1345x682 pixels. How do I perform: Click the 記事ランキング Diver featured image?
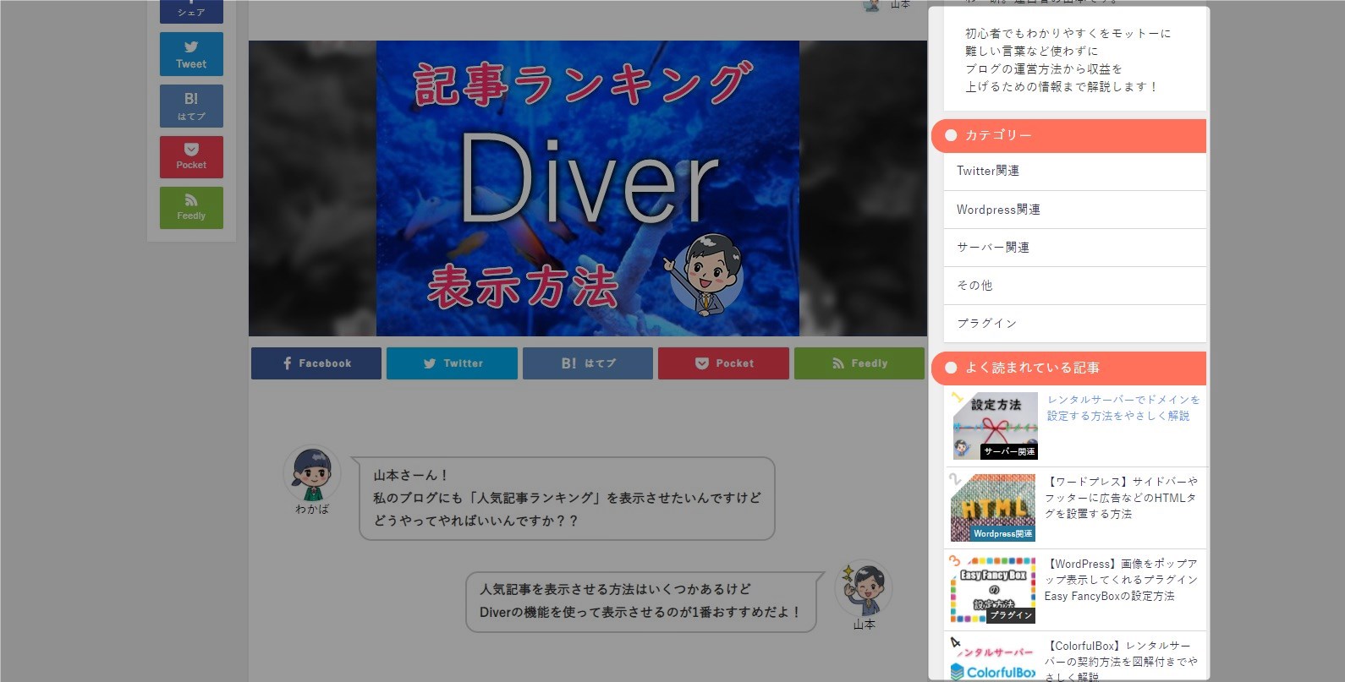point(587,188)
